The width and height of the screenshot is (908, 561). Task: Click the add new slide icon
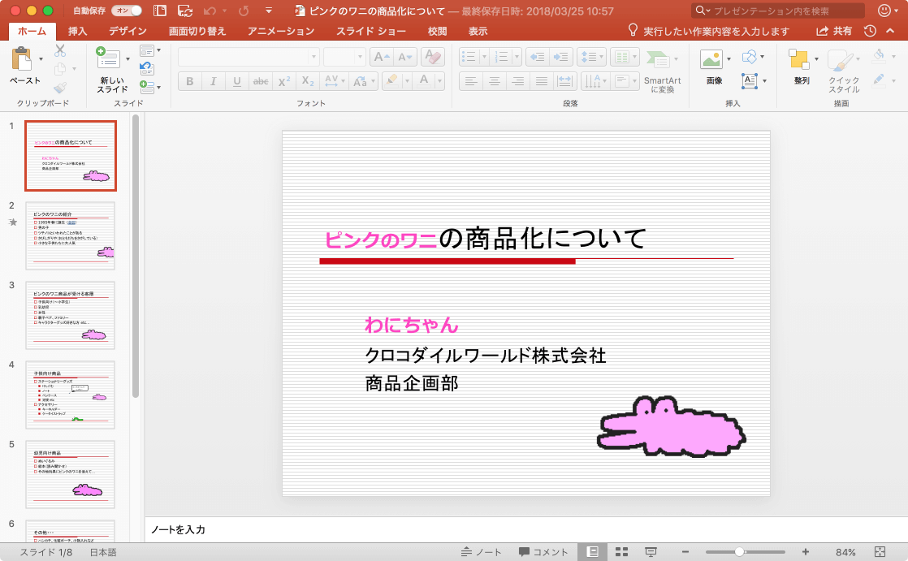[107, 58]
